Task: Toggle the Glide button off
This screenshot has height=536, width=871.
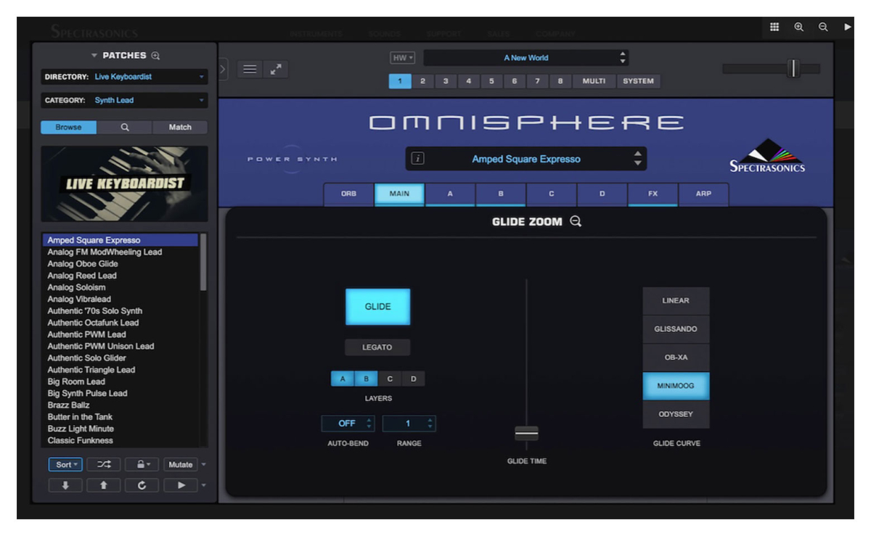Action: click(377, 307)
